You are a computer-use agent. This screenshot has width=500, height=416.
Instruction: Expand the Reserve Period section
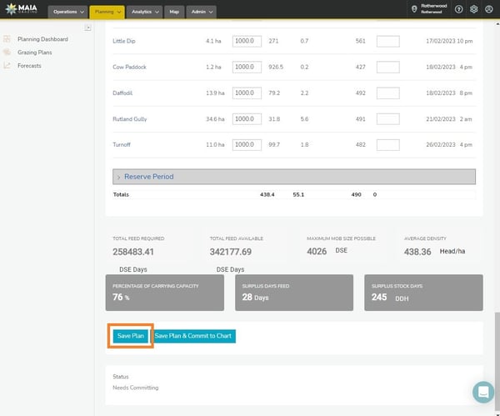(119, 177)
